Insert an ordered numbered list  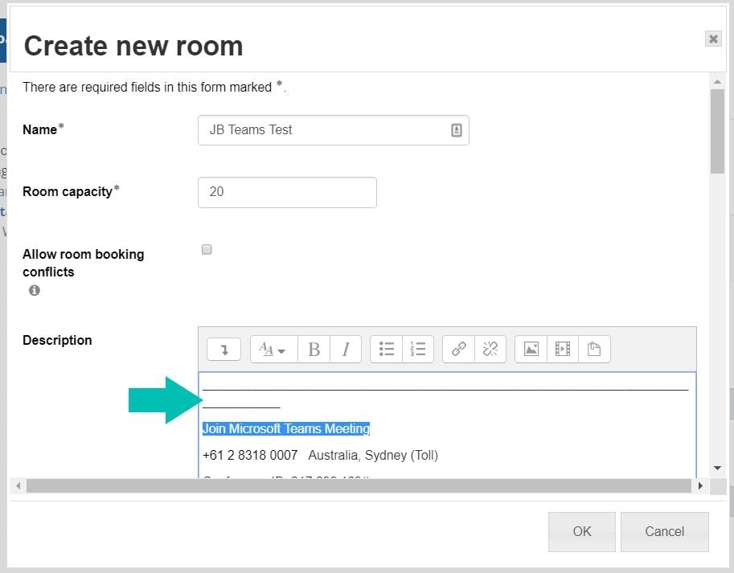point(418,349)
